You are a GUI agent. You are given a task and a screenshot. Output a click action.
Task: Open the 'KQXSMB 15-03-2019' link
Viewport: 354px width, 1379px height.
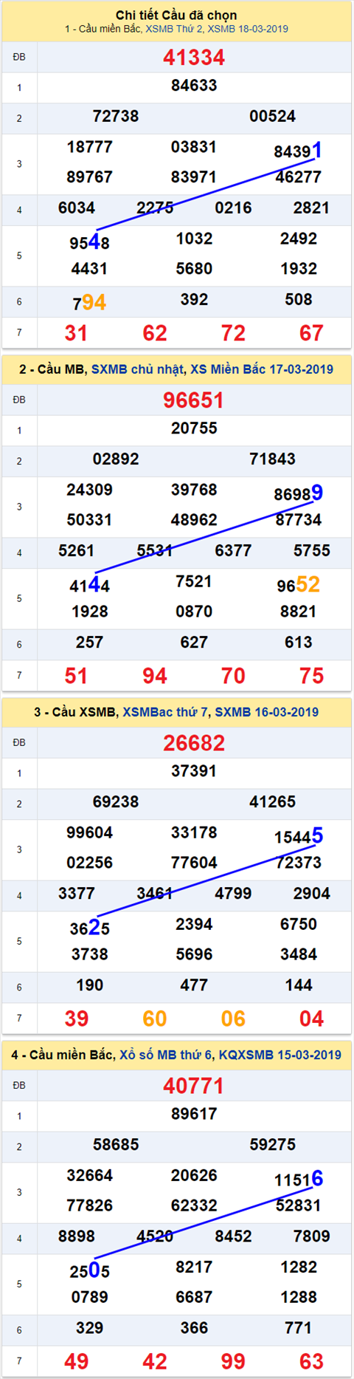pos(280,1055)
